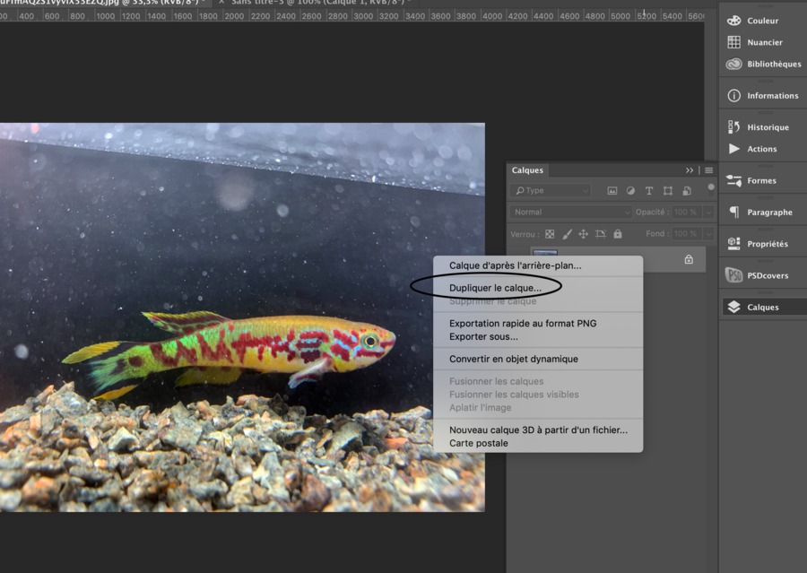Click the Couleur panel label

coord(763,21)
